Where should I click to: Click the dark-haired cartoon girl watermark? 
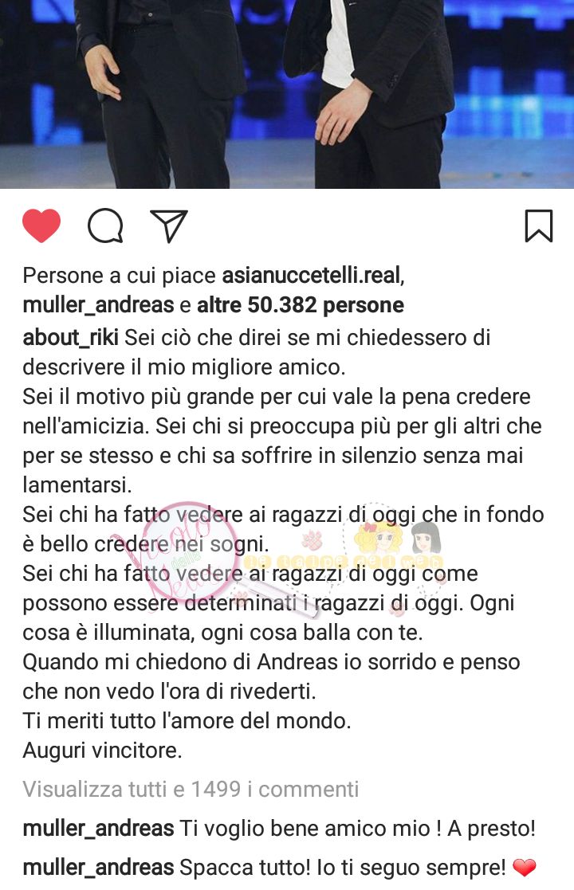click(425, 537)
